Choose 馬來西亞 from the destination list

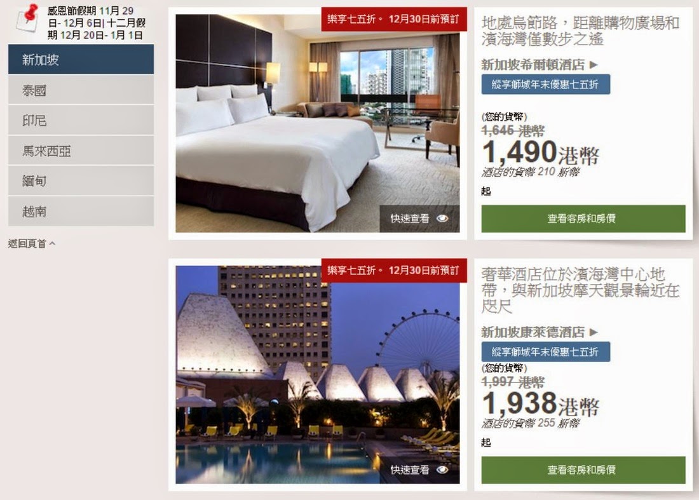pyautogui.click(x=81, y=151)
